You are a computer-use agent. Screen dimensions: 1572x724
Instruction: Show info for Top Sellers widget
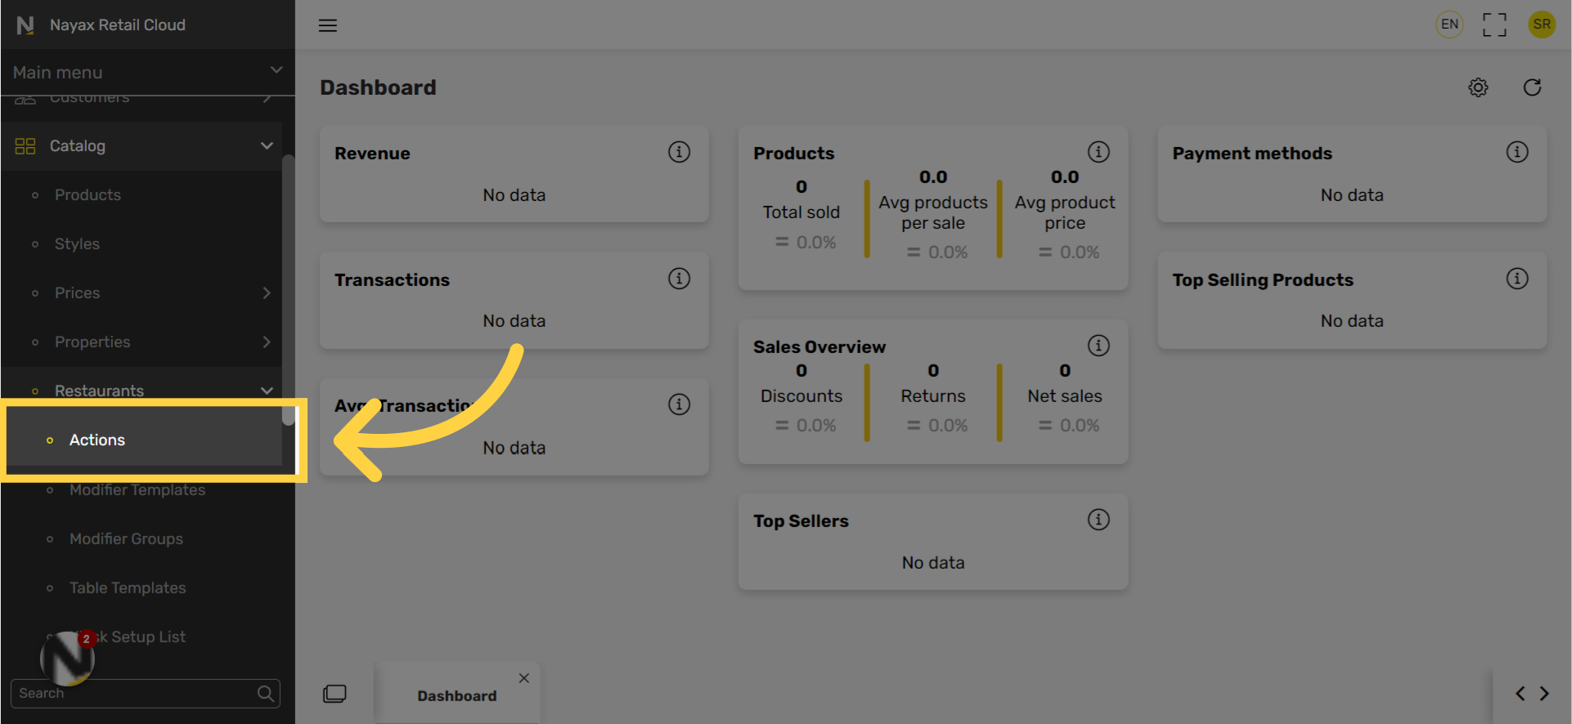[1098, 520]
